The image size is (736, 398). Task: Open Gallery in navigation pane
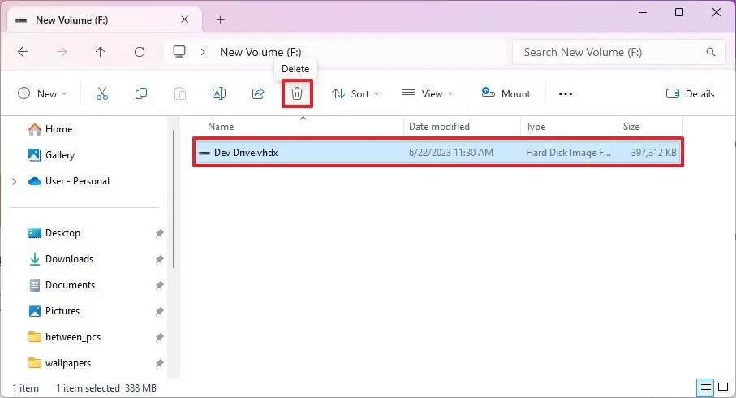point(51,154)
